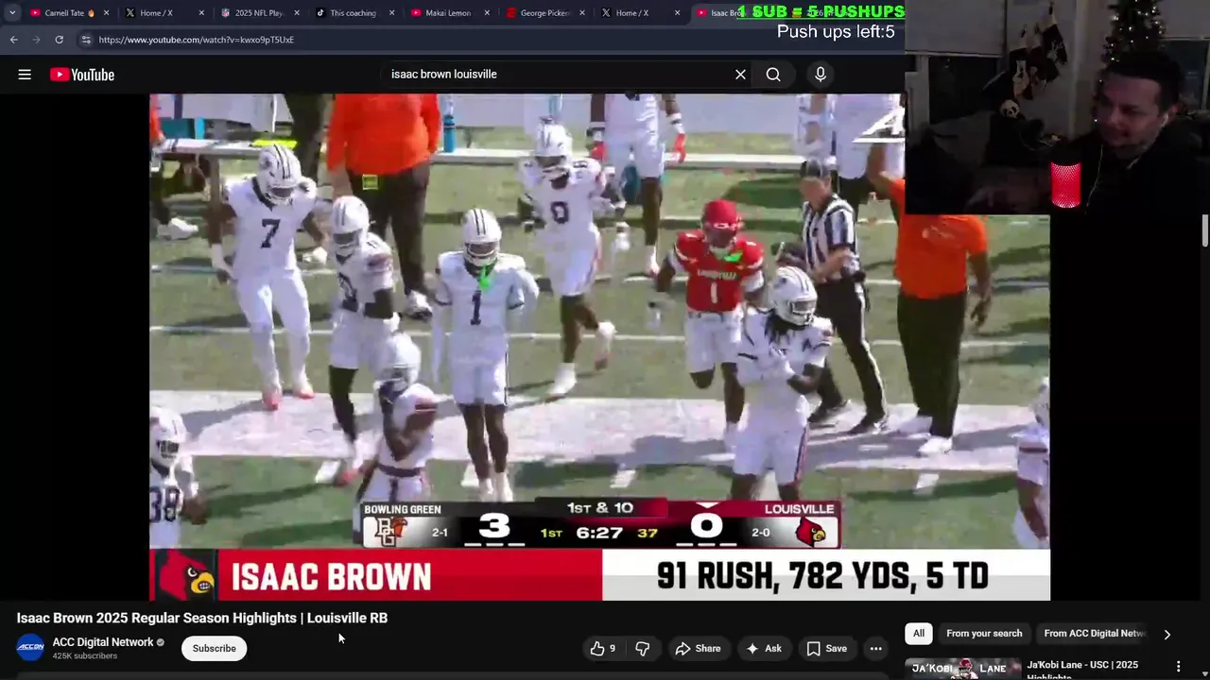Select the youtube.com address bar URL
Viewport: 1210px width, 680px height.
click(x=196, y=40)
